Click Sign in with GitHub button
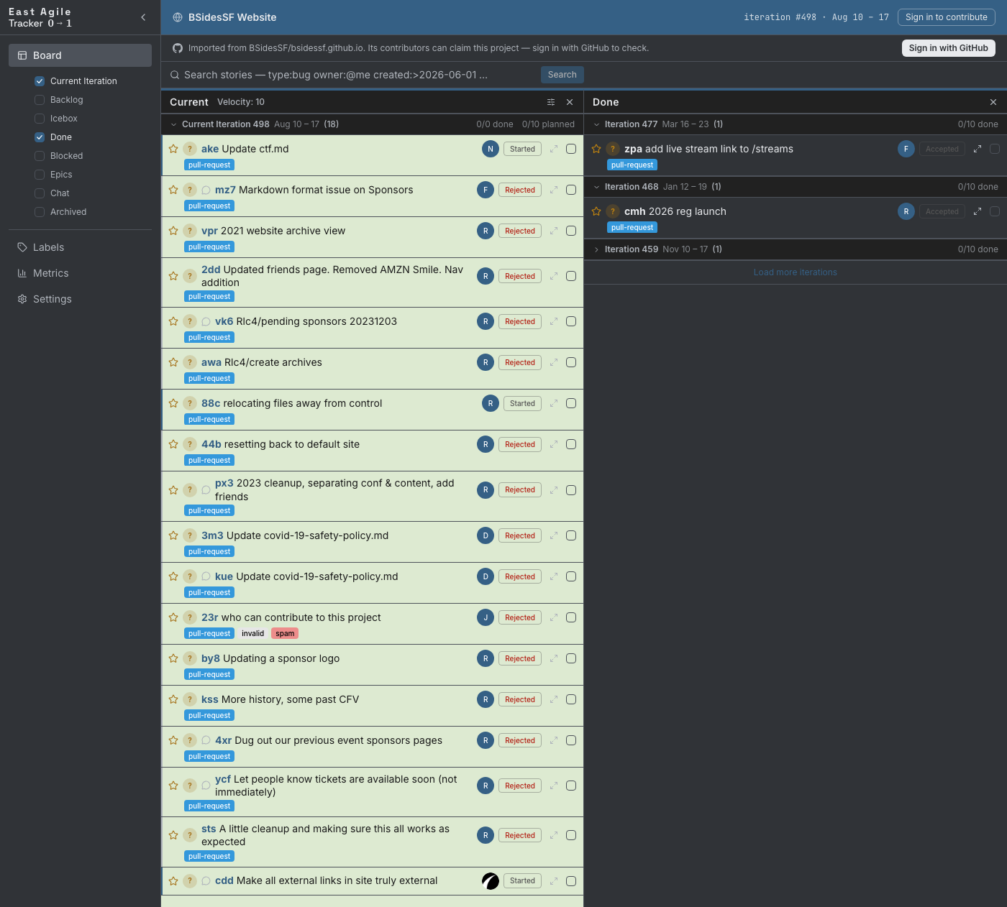Image resolution: width=1007 pixels, height=907 pixels. click(949, 48)
